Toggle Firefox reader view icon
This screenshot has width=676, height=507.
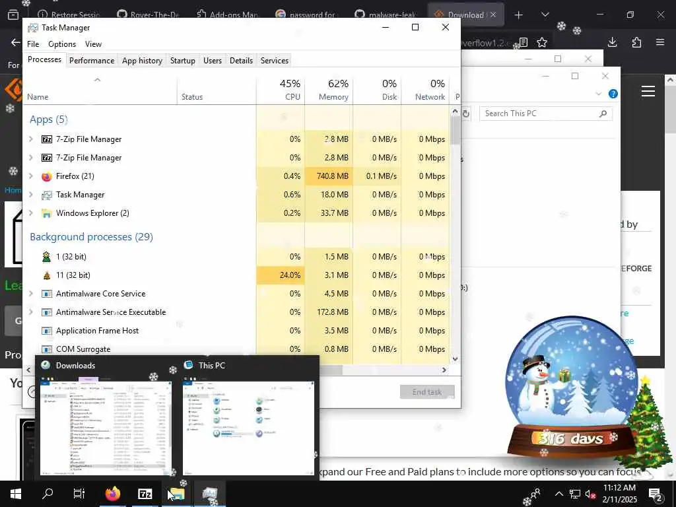(x=524, y=42)
